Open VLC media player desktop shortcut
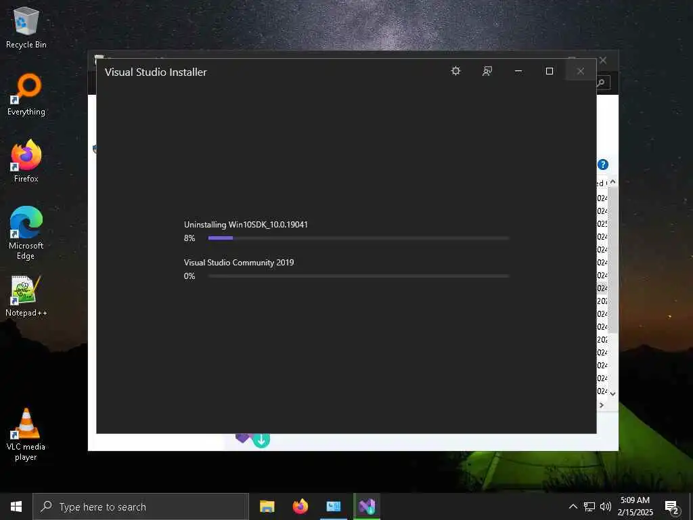 click(x=26, y=435)
